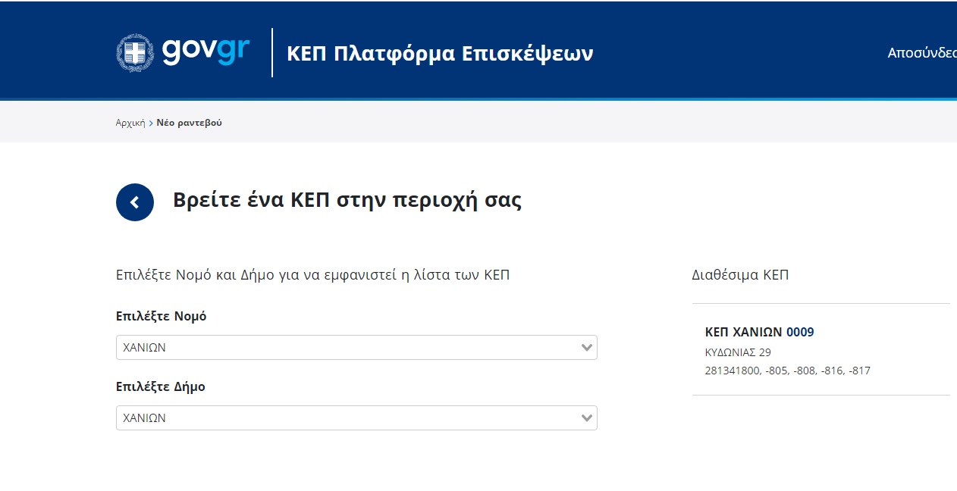Click the arrow icon of the Δήμο select

(586, 418)
